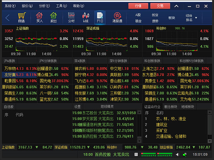Click the 设置 button in 短线精灵 panel
The width and height of the screenshot is (214, 160).
[77, 107]
